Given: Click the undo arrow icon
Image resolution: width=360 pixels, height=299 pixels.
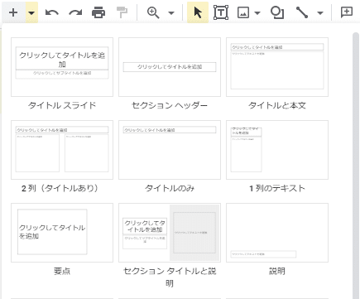Looking at the screenshot, I should coord(52,12).
